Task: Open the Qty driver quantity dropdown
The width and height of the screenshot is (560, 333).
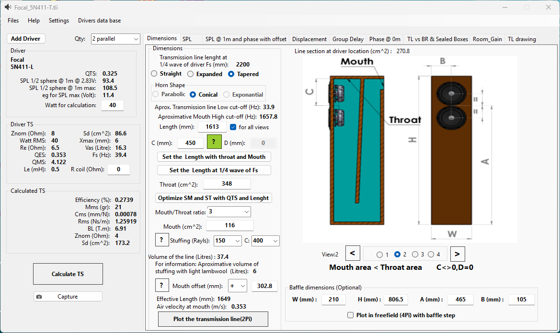Action: click(x=115, y=39)
